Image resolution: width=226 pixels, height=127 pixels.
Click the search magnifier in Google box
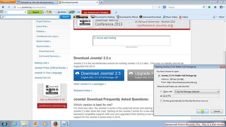204,7
